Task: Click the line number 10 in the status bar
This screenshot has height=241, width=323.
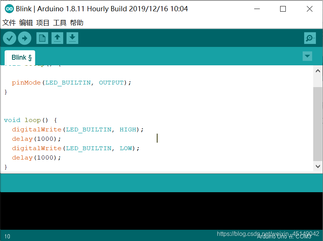Action: 7,236
